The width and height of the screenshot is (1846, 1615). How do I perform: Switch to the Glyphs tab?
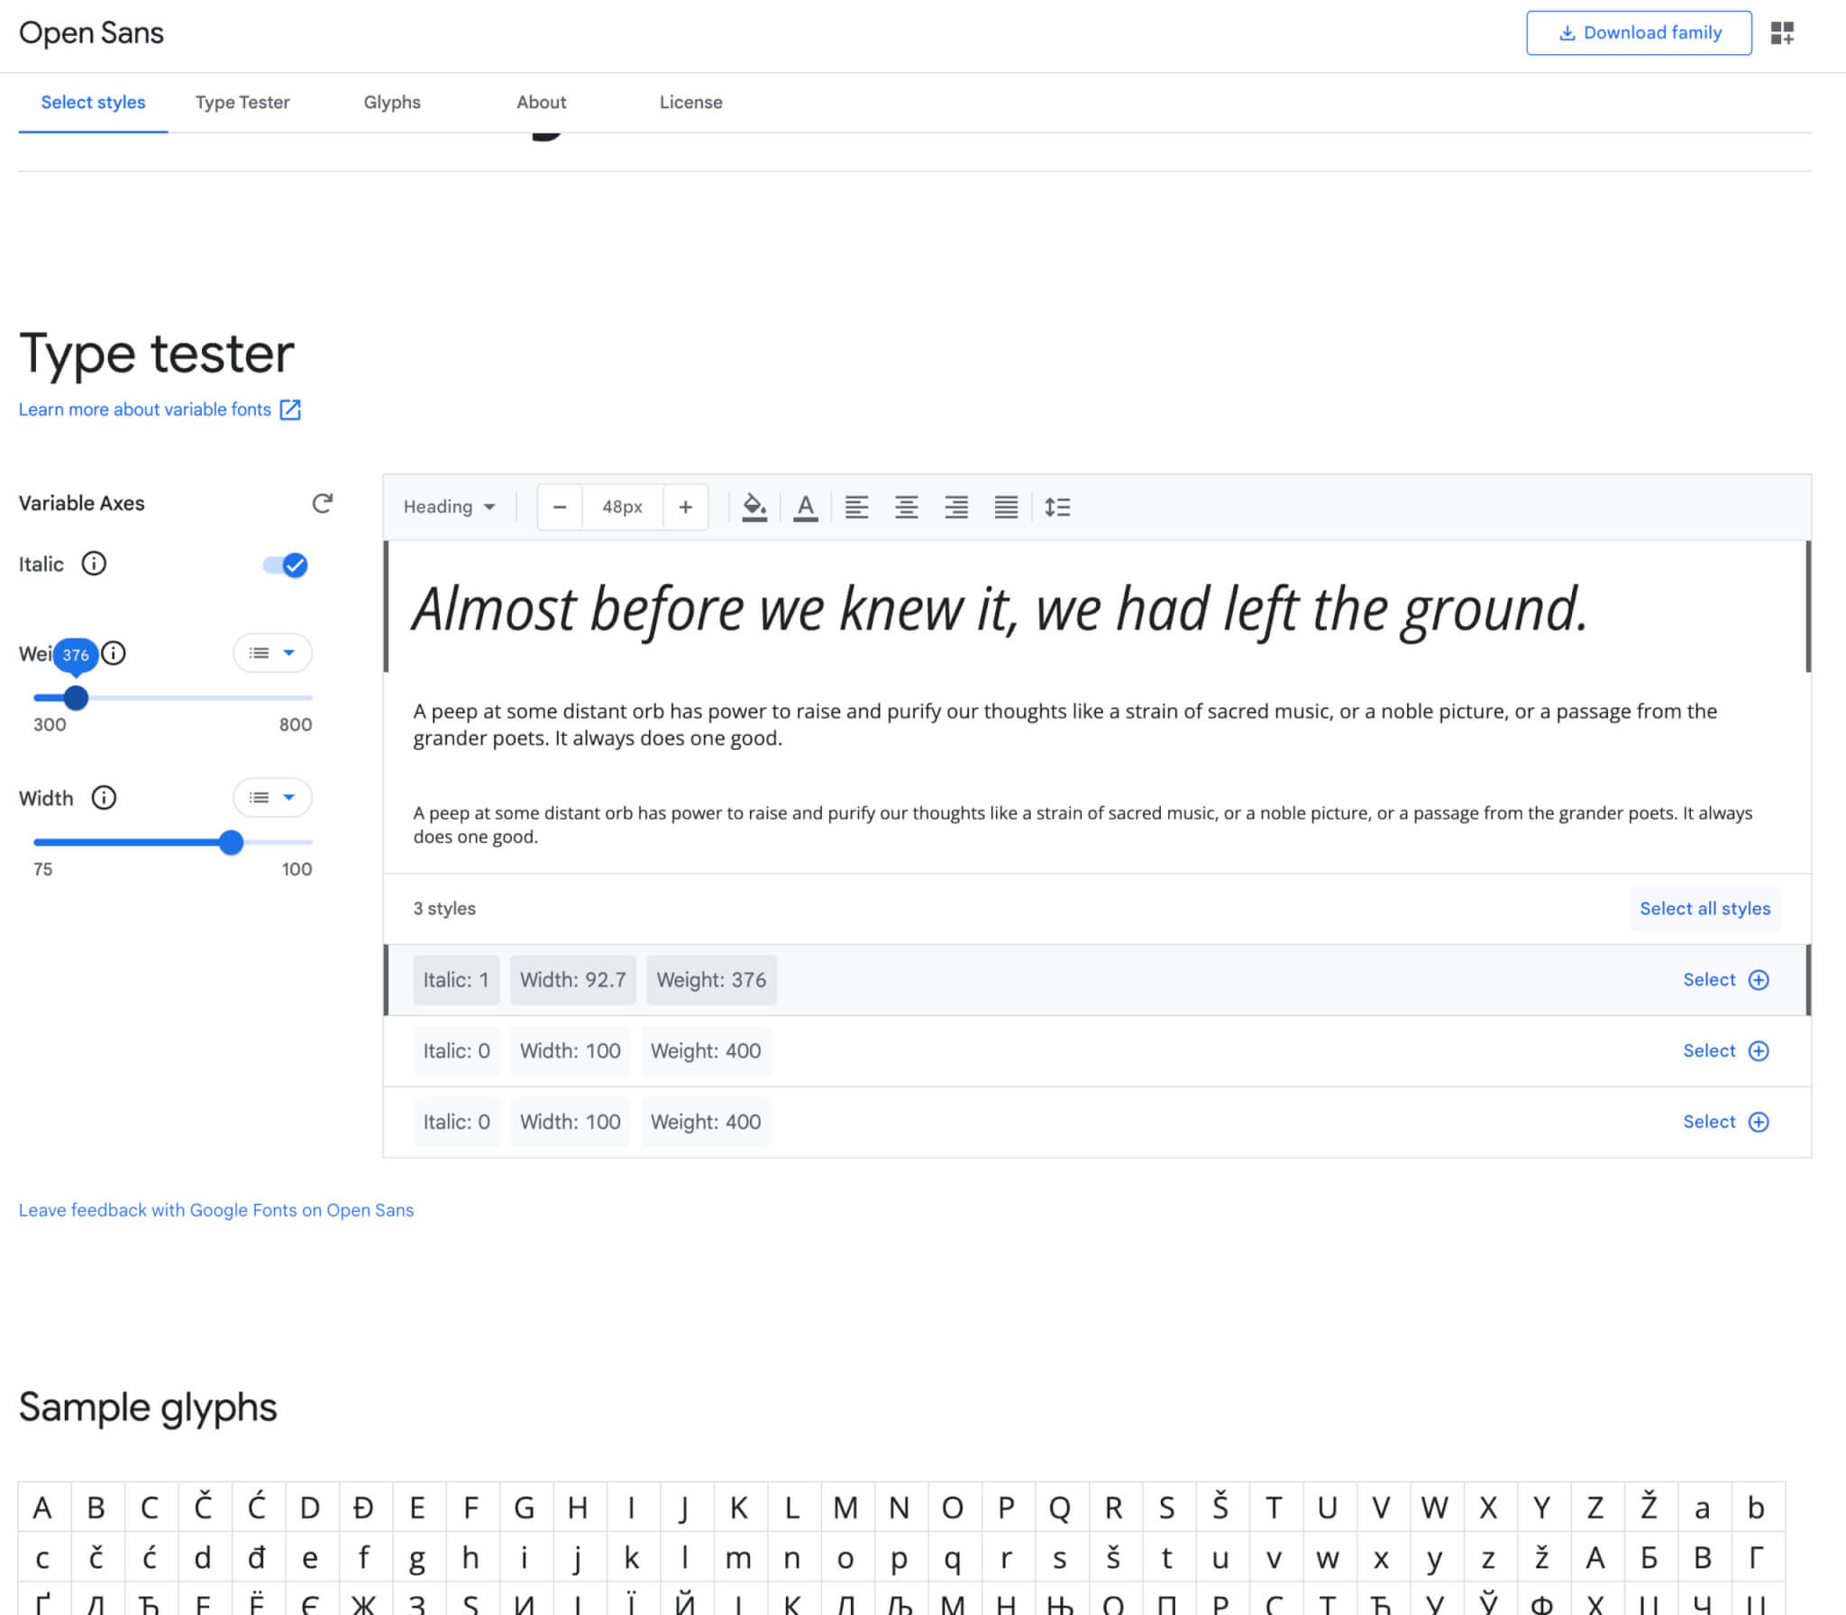tap(391, 102)
